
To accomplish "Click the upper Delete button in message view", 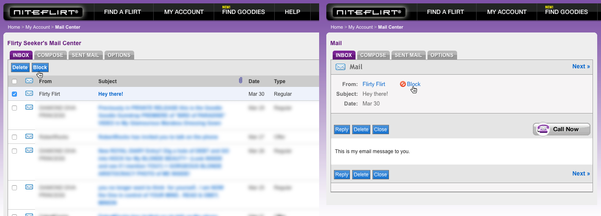I will [361, 130].
